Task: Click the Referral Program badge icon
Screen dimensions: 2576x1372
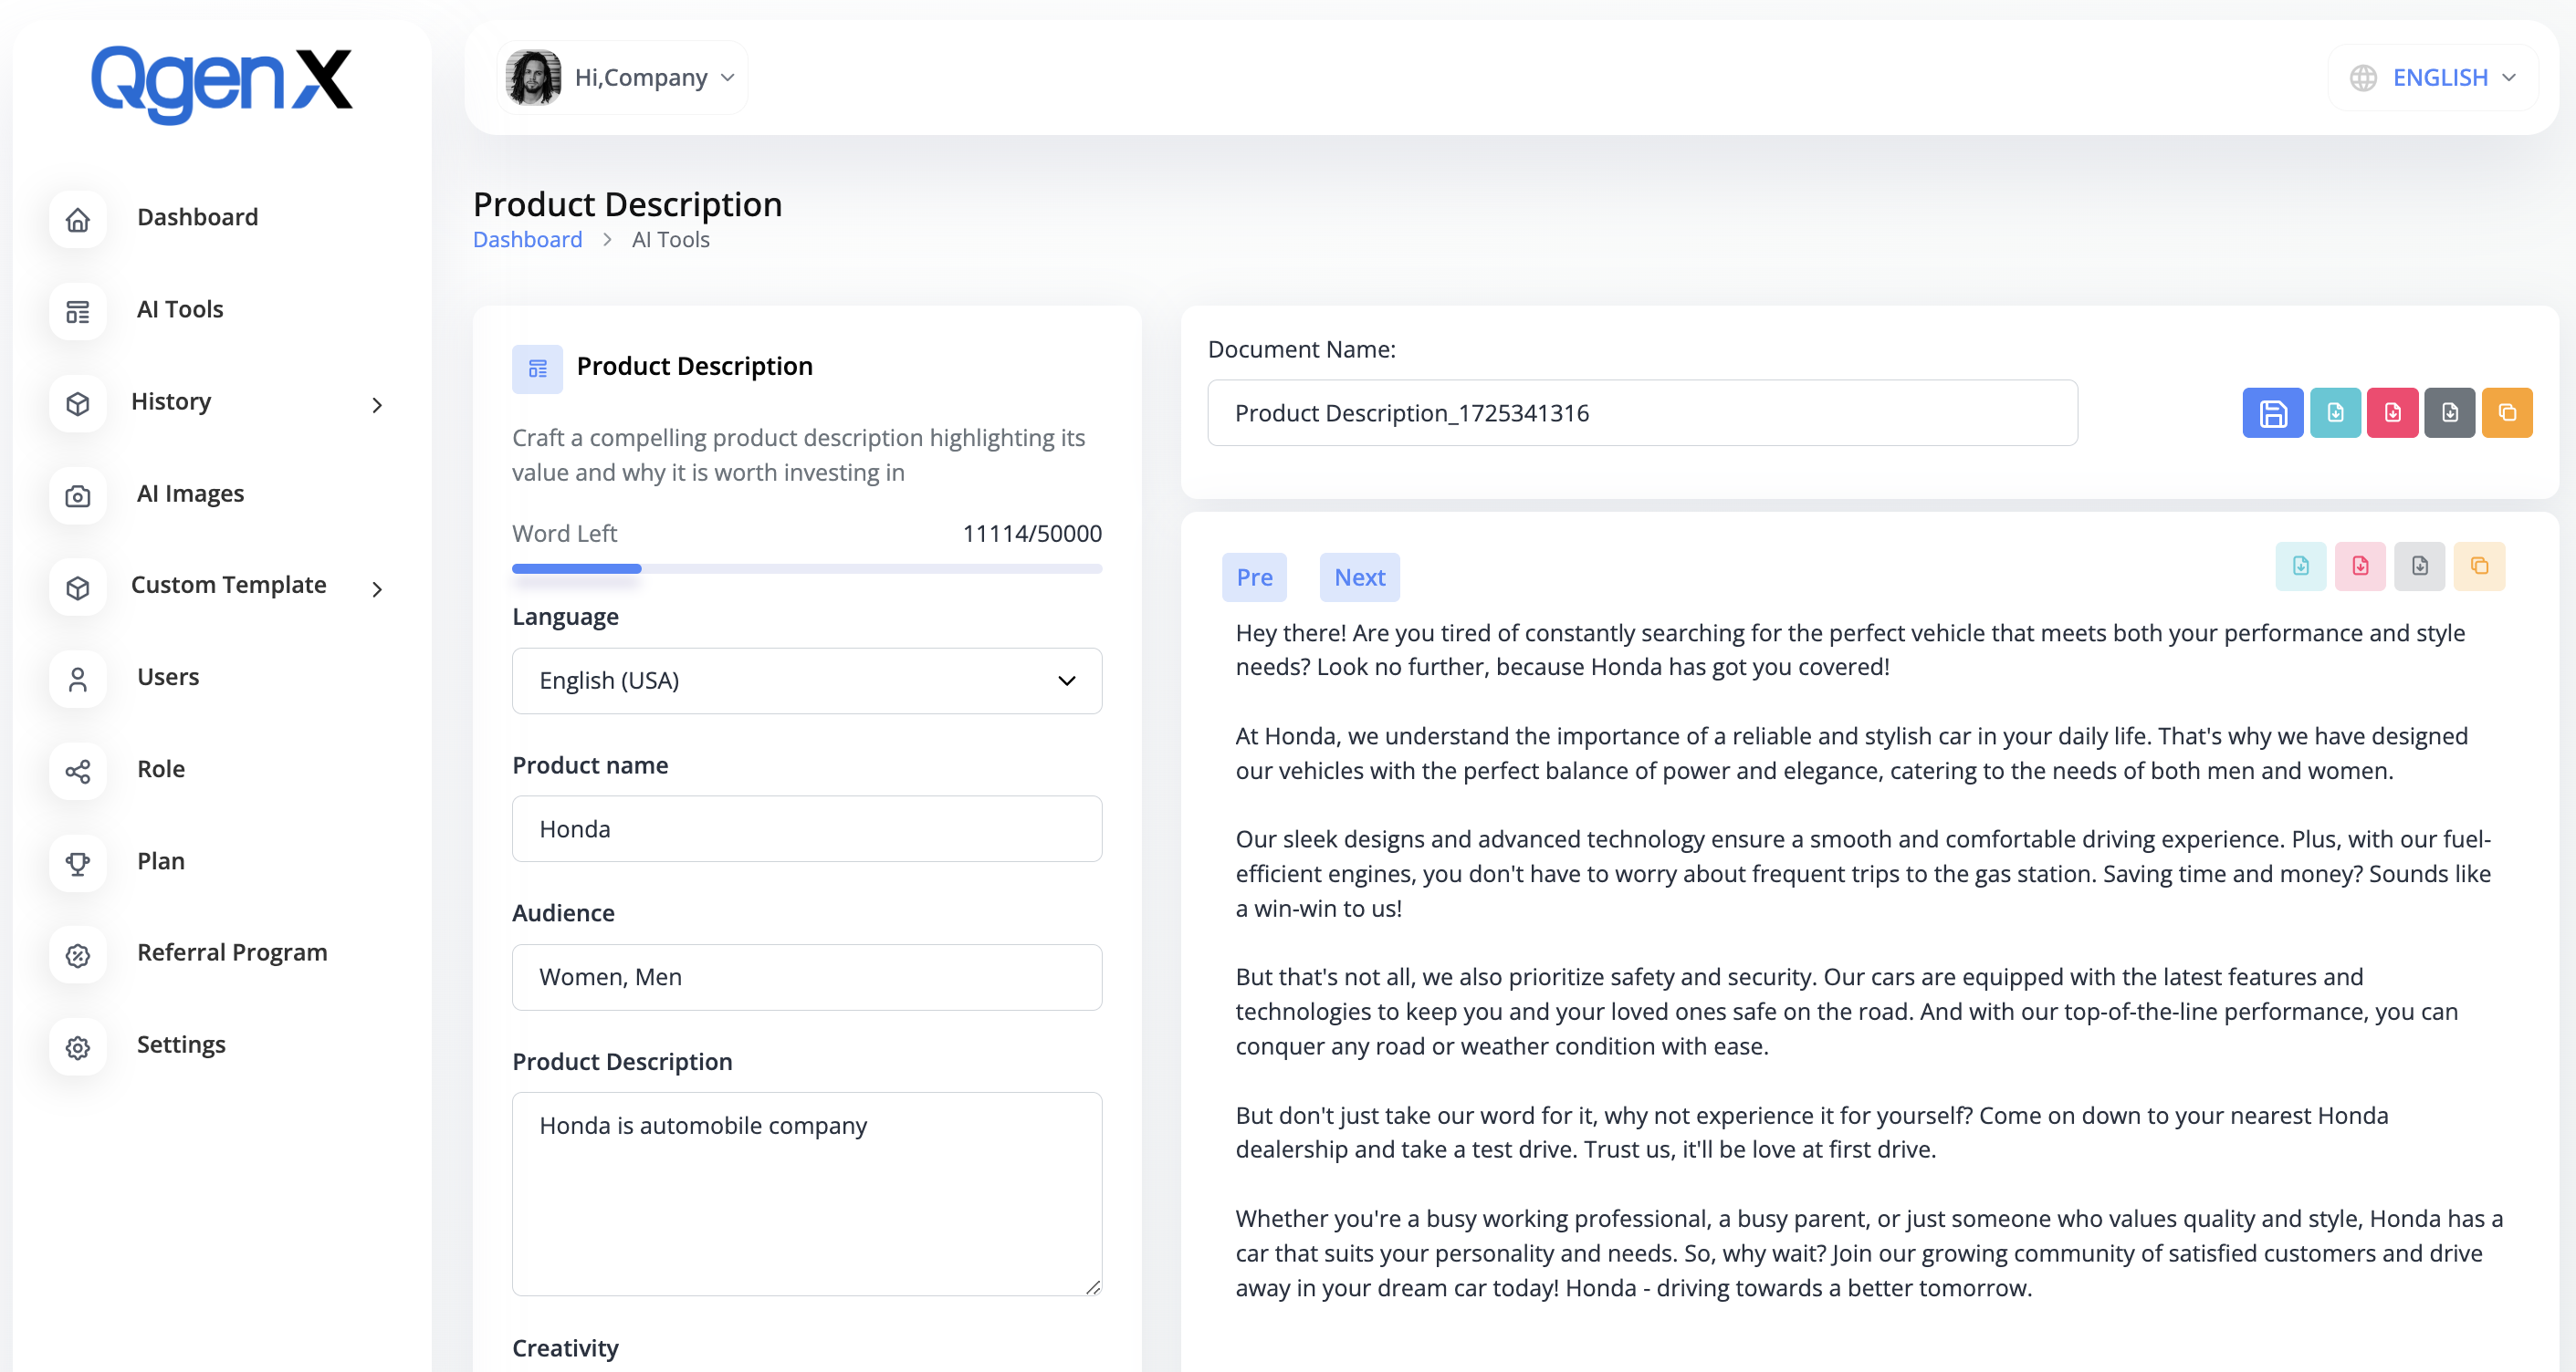Action: click(x=78, y=954)
